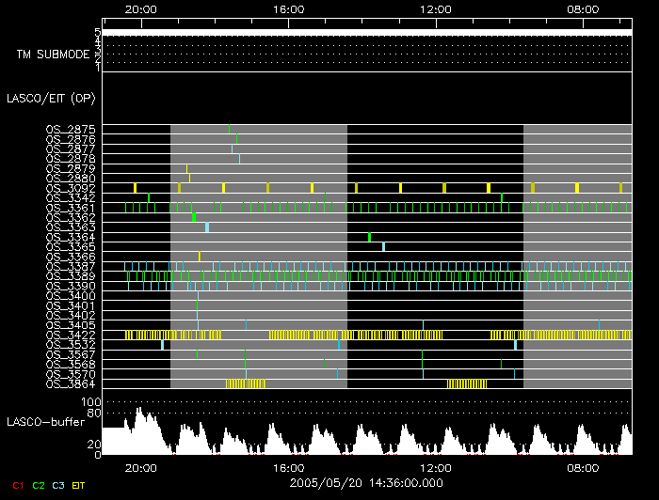Screen dimensions: 659x500
Task: Click the 20:00 tick on top axis
Action: (141, 8)
